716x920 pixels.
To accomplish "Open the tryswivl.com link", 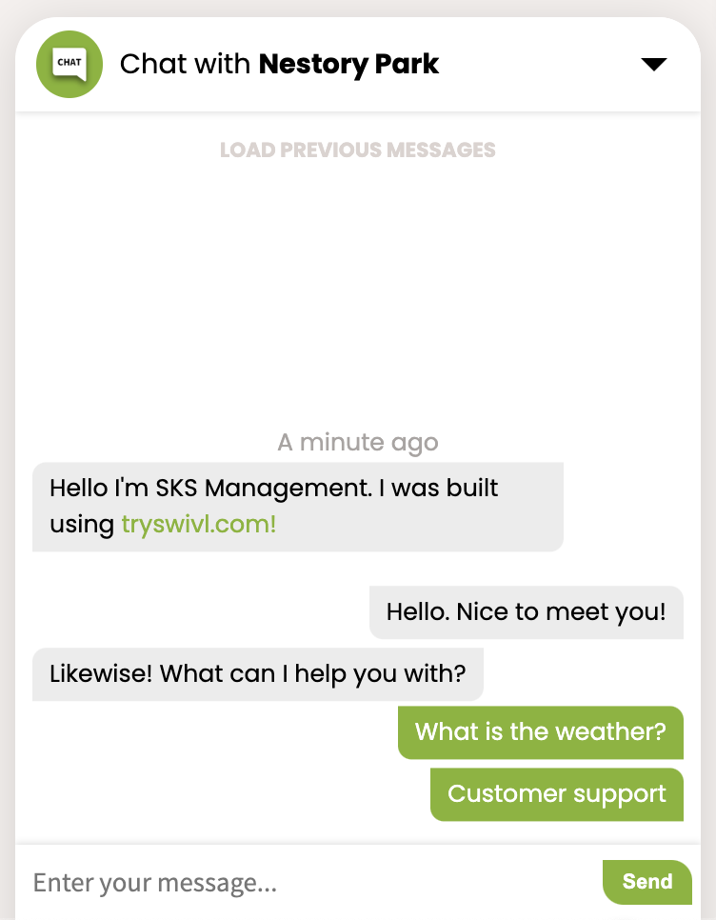I will (199, 525).
